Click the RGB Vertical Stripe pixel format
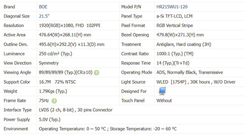The image size is (245, 137). tap(175, 26)
